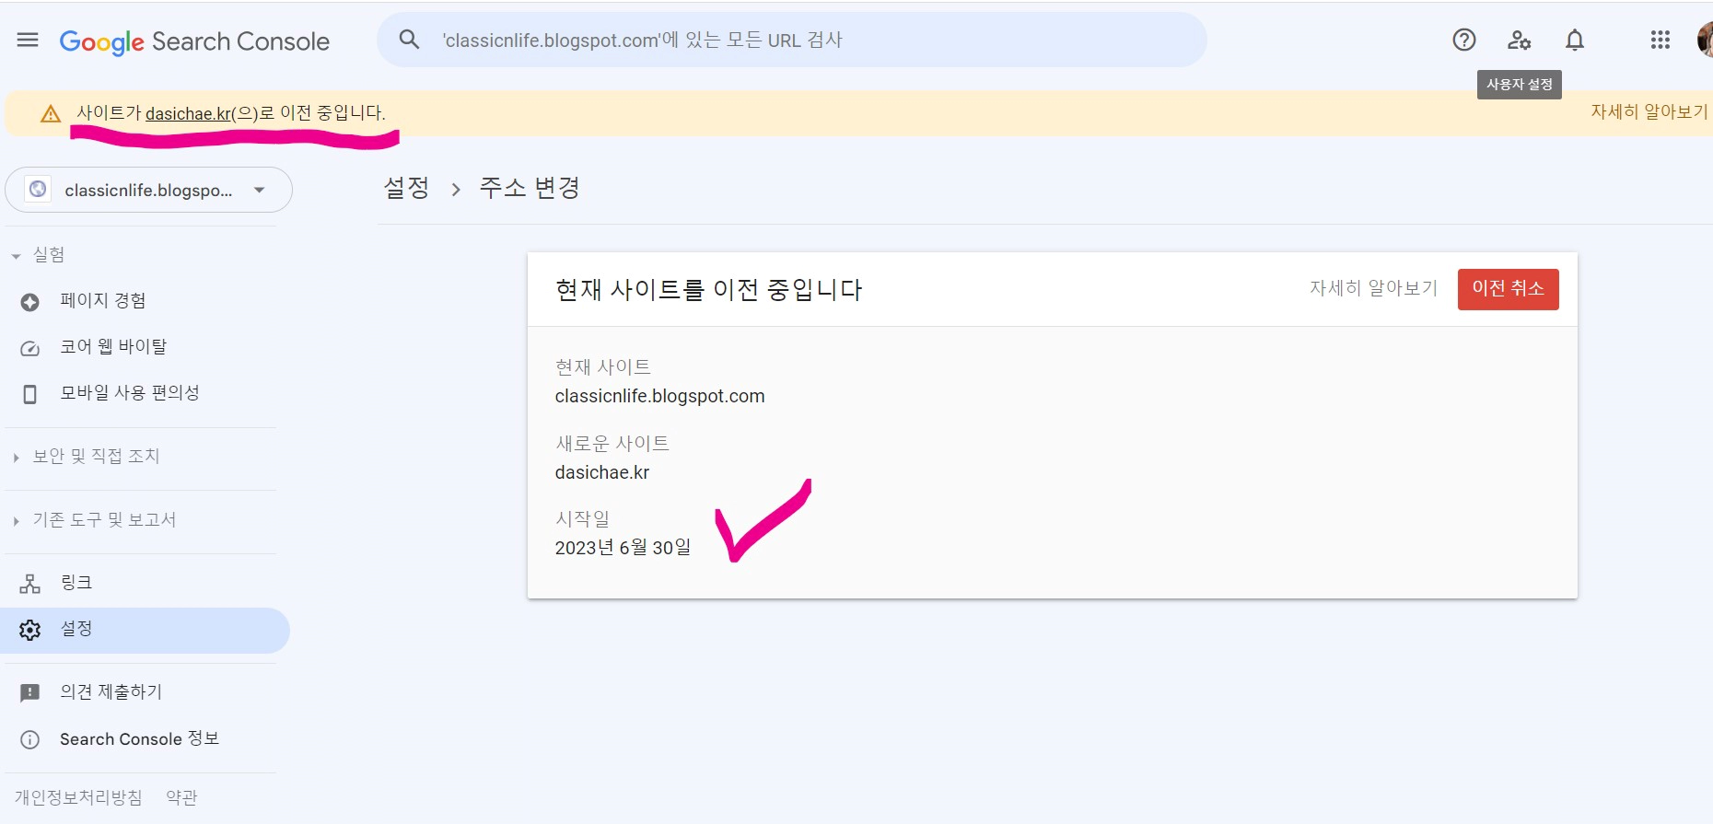The height and width of the screenshot is (824, 1713).
Task: Open user settings icon
Action: (1520, 40)
